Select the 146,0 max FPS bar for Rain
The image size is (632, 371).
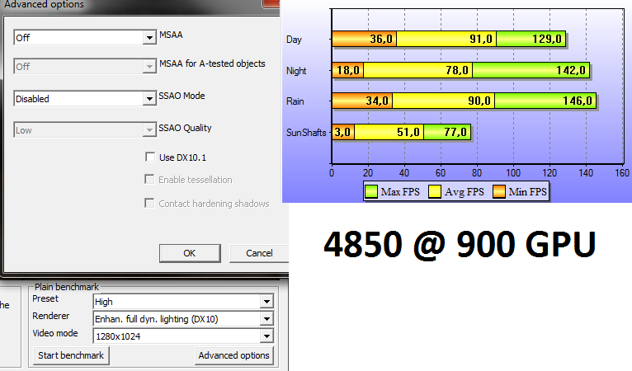tap(545, 101)
